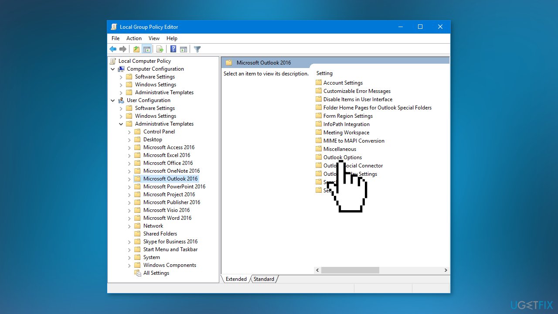
Task: Select the MIME to MAPI Conversion folder
Action: [x=354, y=141]
